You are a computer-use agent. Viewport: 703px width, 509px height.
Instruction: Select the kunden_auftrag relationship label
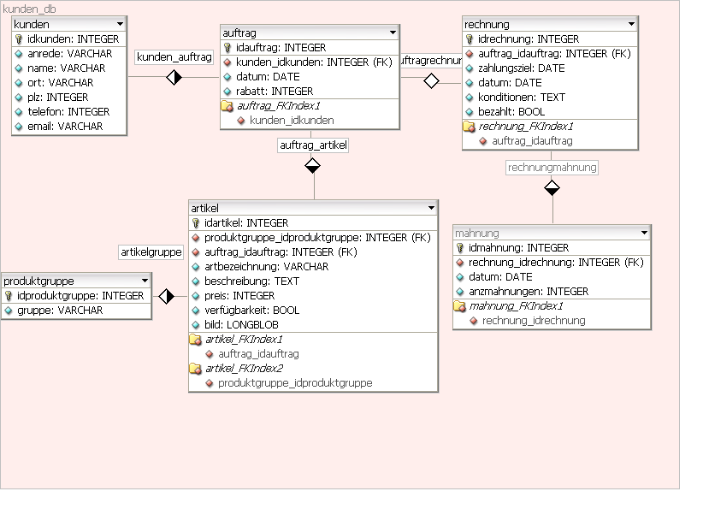point(174,57)
